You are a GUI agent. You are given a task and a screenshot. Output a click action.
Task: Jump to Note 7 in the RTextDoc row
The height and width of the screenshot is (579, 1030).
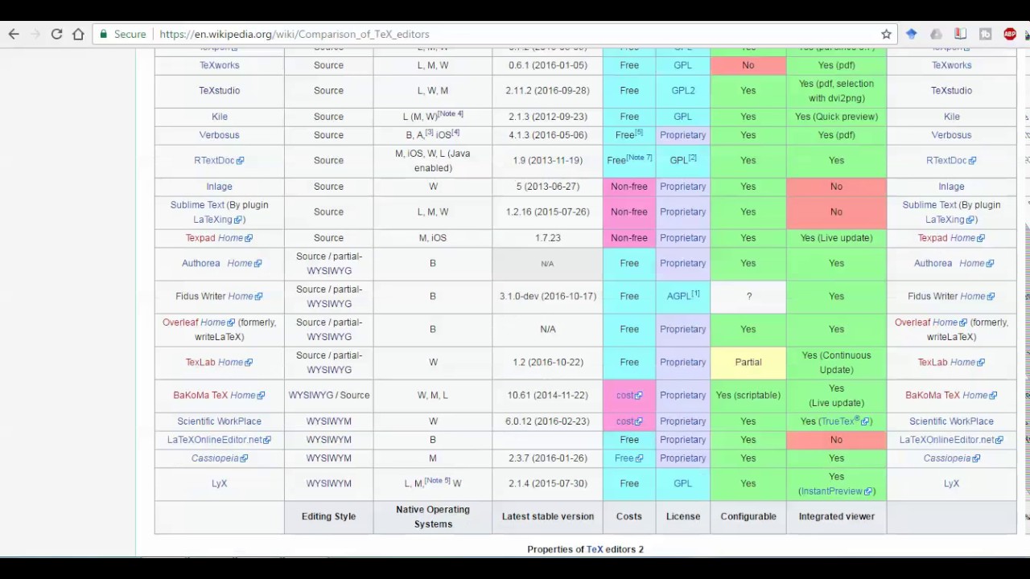639,158
